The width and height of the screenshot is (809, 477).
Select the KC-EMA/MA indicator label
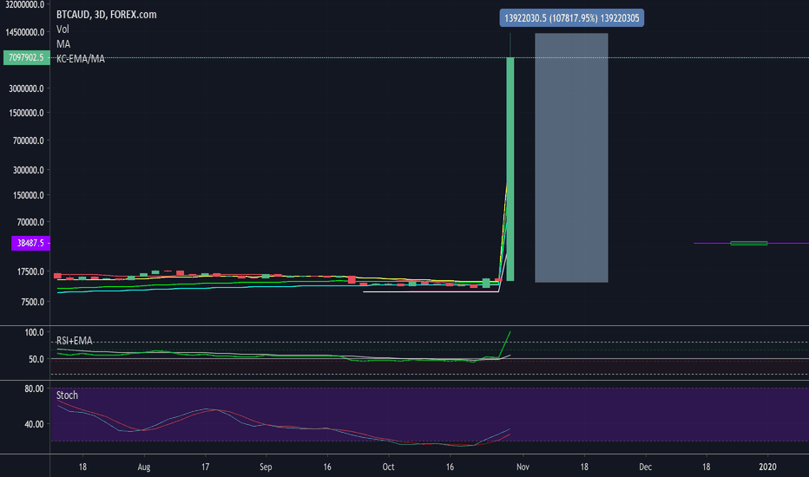coord(81,59)
